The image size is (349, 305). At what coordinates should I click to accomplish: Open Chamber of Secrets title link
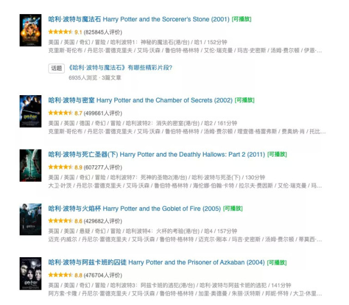[x=140, y=100]
